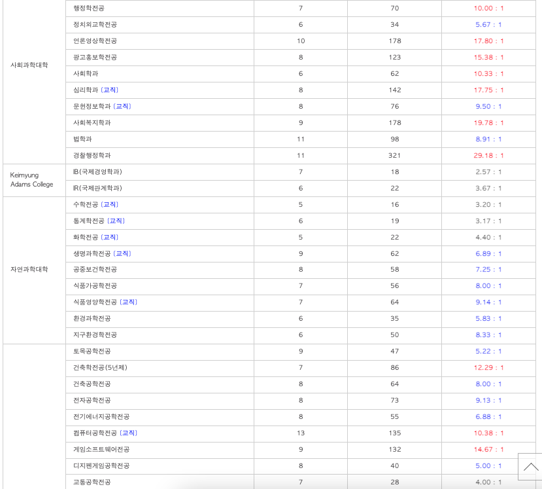Select the 언론영상학전공 row name
This screenshot has width=542, height=489.
tap(95, 41)
